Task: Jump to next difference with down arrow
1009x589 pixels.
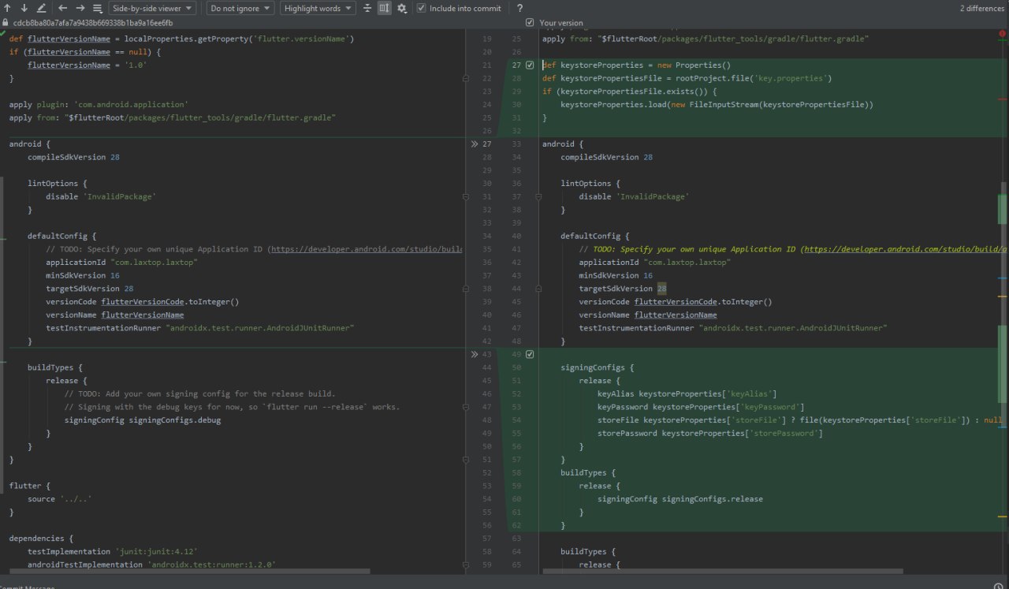Action: point(24,8)
